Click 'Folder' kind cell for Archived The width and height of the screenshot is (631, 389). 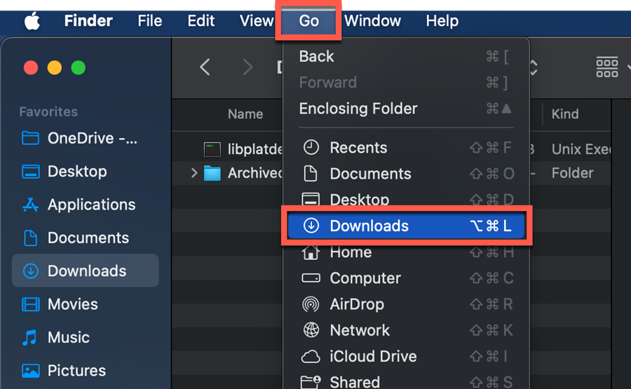click(x=572, y=173)
